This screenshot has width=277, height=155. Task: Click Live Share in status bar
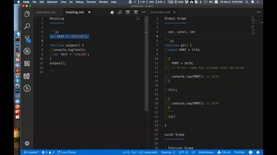[x=66, y=152]
